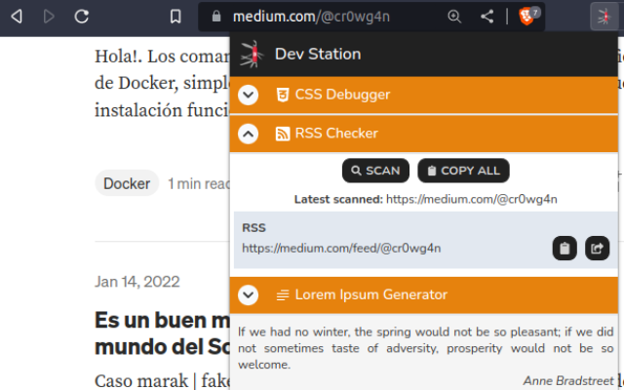Screen dimensions: 624x390
Task: Bookmark this page with the bookmark icon
Action: tap(175, 17)
